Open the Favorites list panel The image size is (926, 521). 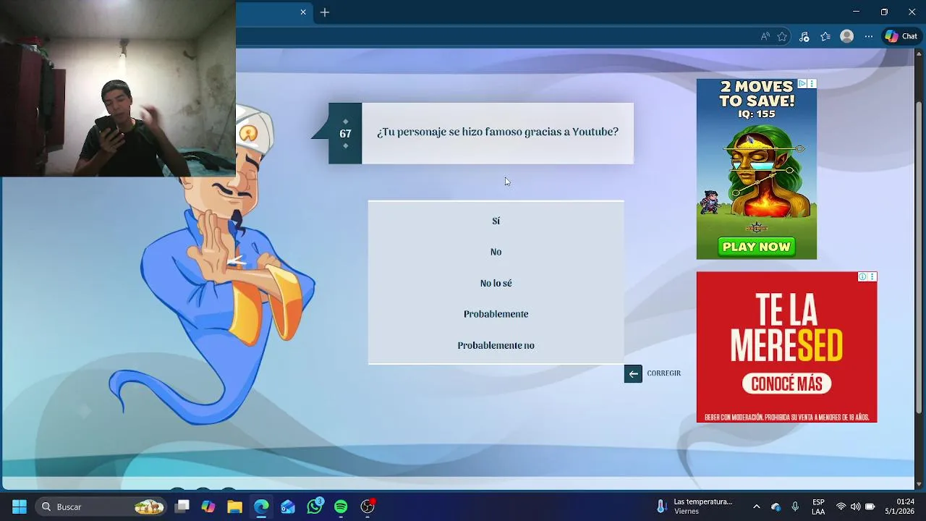[x=825, y=36]
